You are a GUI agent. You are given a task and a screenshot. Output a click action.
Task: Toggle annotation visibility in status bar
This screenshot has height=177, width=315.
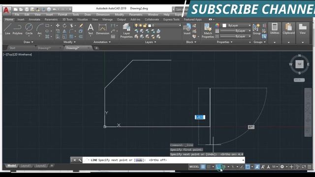[x=257, y=167]
